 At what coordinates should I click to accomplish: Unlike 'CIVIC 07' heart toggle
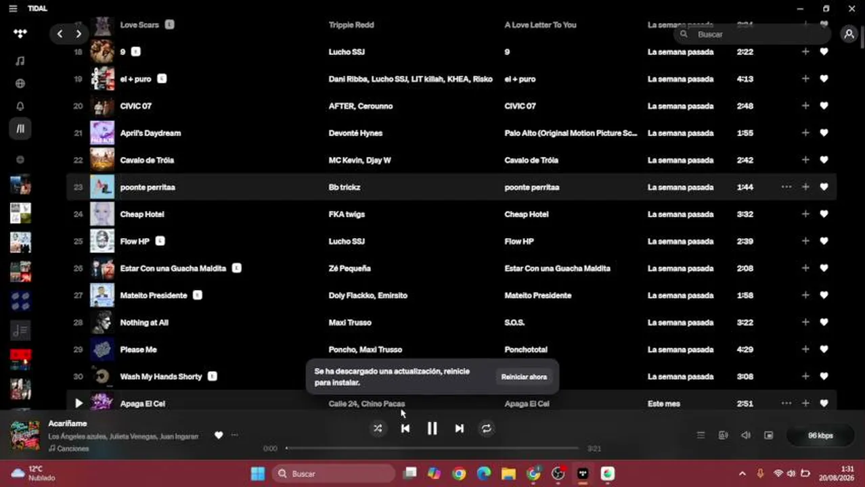point(824,106)
